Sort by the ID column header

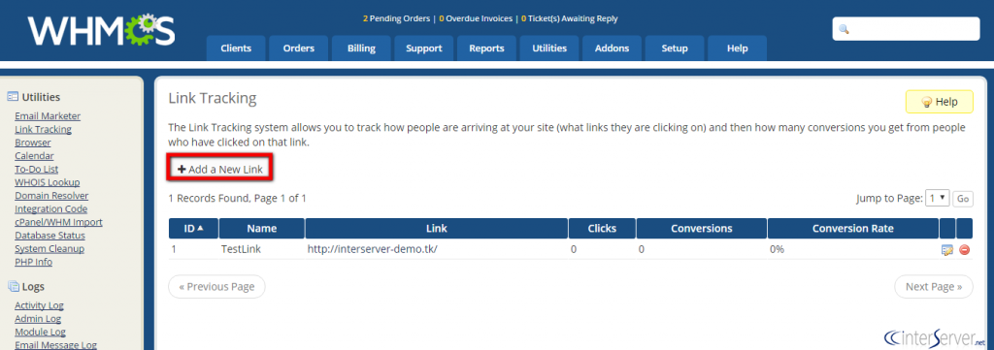(x=193, y=228)
